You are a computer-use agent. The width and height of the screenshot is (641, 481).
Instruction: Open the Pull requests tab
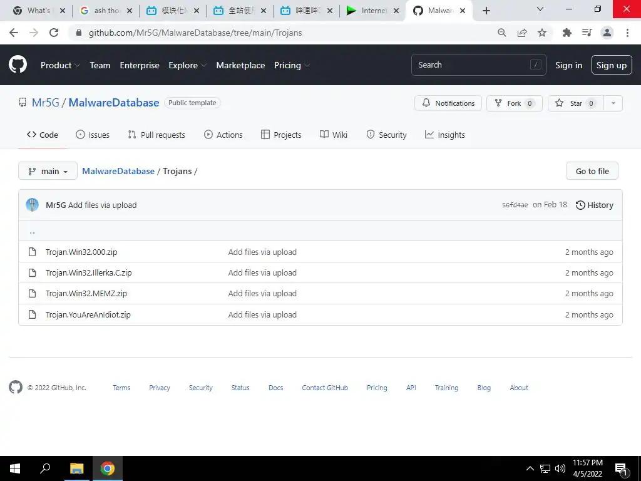point(156,135)
